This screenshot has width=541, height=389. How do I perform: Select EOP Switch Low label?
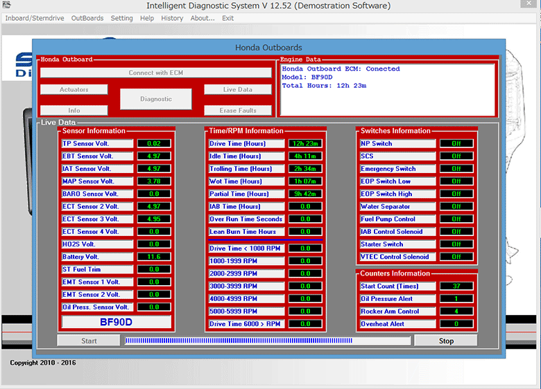(398, 181)
